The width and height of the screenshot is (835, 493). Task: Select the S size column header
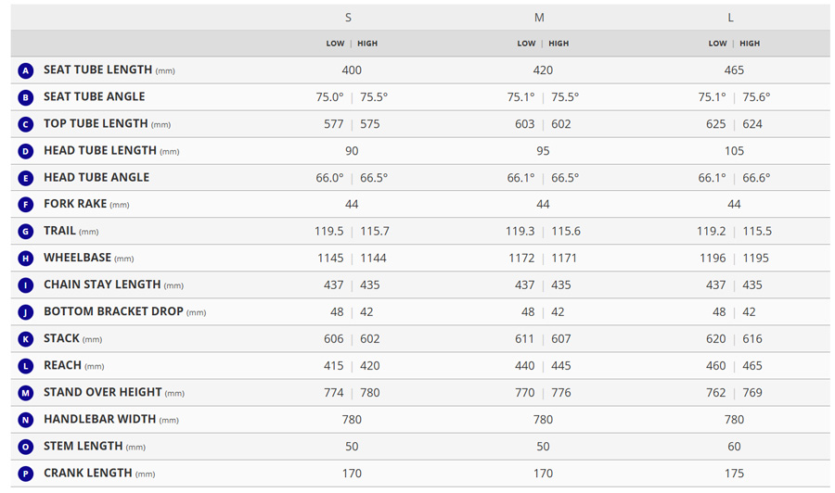(349, 18)
